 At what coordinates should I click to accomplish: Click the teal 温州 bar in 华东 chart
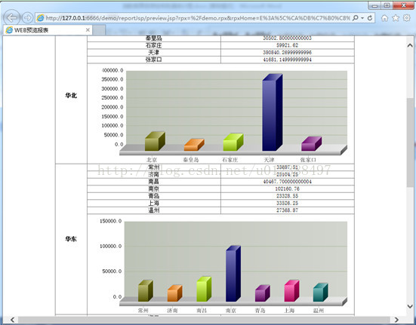(x=320, y=293)
